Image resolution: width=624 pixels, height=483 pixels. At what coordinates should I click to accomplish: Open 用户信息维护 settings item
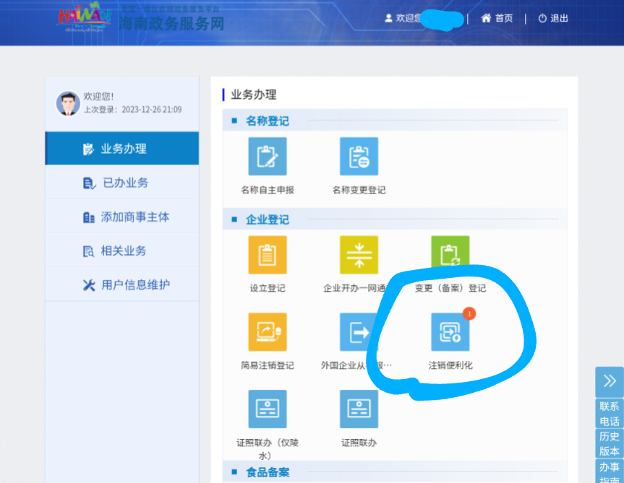[122, 284]
